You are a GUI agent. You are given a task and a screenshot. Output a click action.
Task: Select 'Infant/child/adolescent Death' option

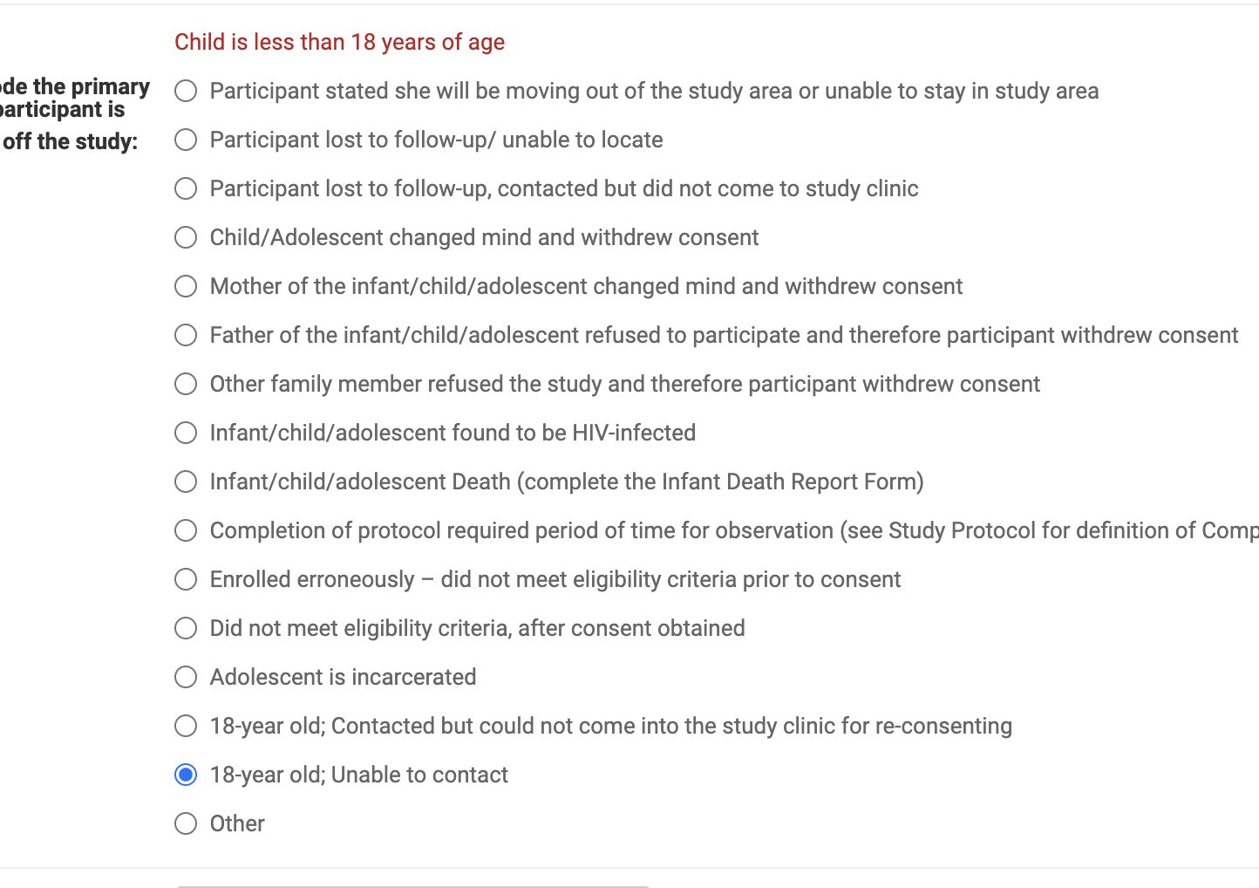(186, 482)
